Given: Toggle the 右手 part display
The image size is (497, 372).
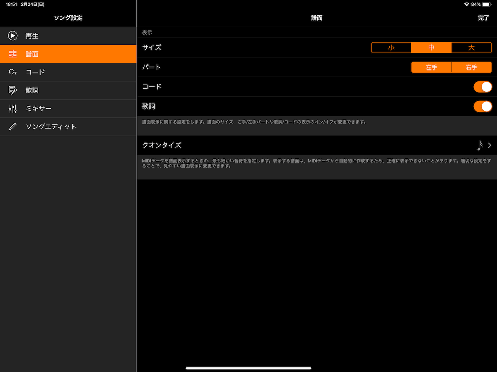Looking at the screenshot, I should [x=471, y=67].
